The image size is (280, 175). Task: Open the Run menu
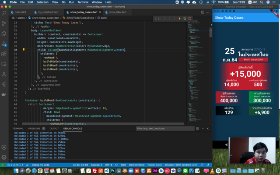coord(71,2)
